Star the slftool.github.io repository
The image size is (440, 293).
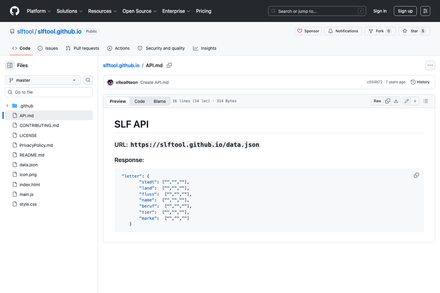[x=414, y=31]
